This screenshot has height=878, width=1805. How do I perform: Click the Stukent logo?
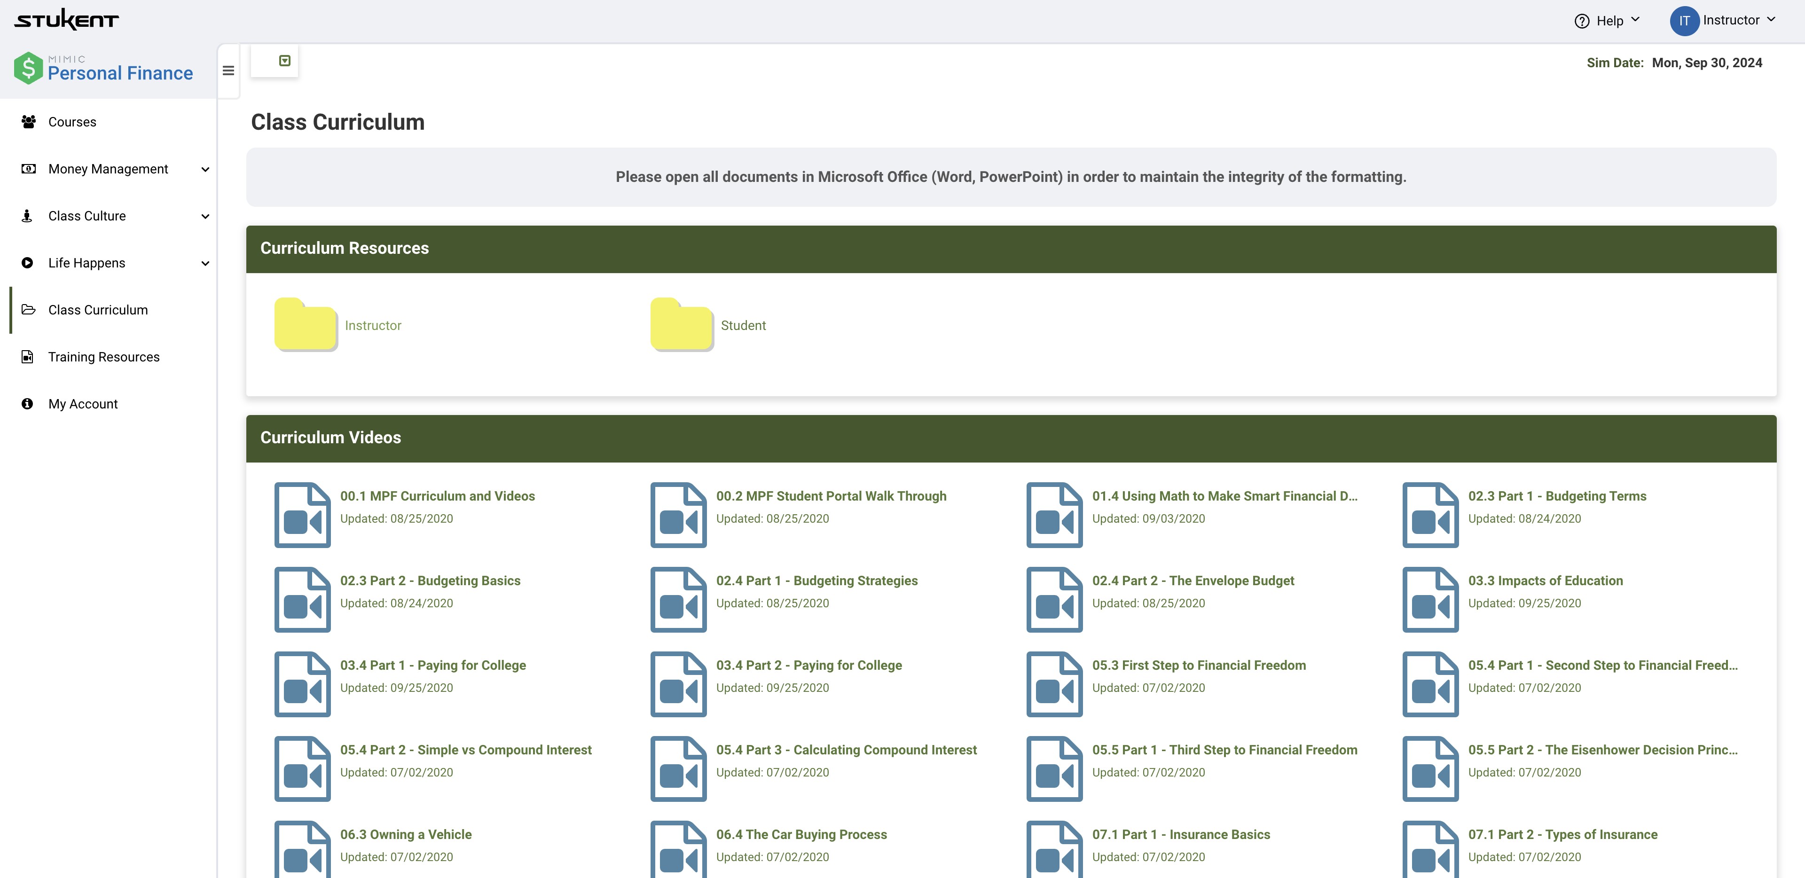67,20
